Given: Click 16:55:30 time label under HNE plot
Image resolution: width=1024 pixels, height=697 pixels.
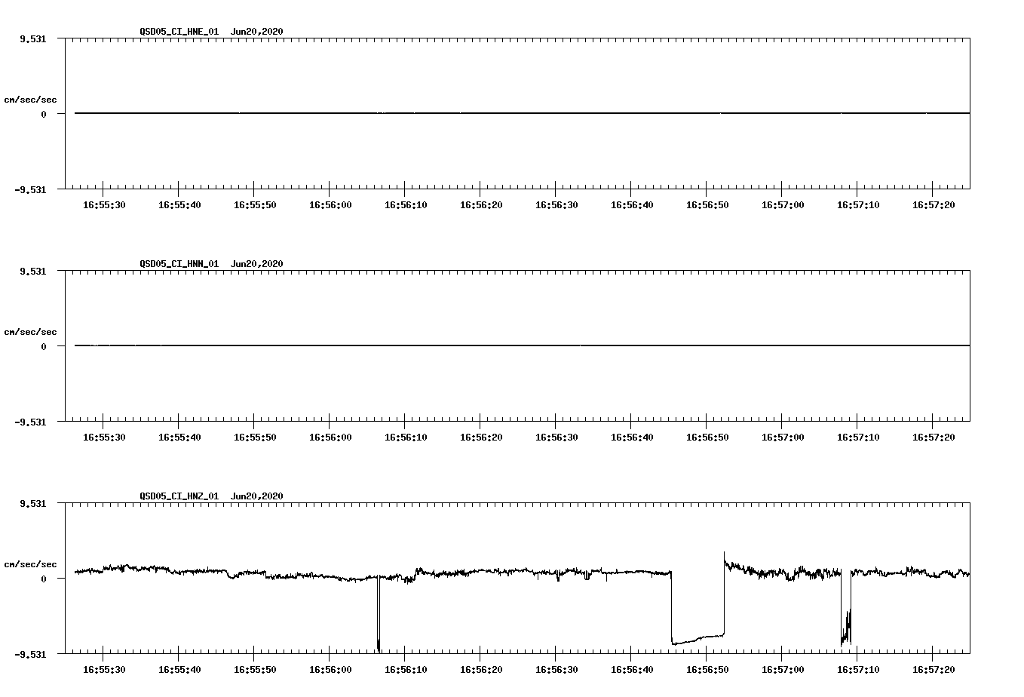Looking at the screenshot, I should coord(104,205).
